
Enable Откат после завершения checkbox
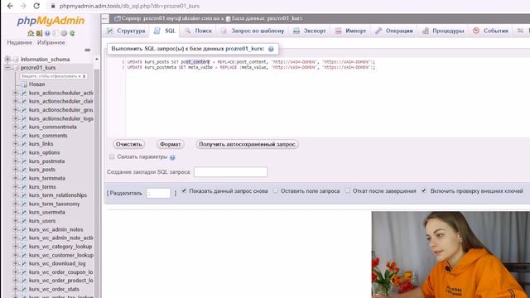pyautogui.click(x=348, y=190)
